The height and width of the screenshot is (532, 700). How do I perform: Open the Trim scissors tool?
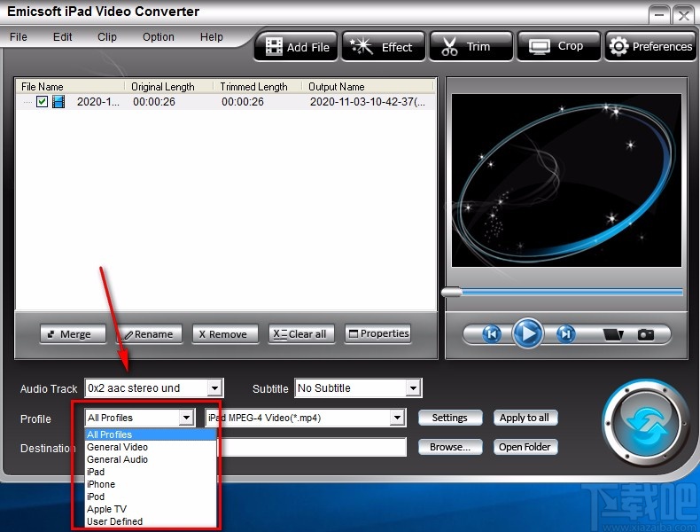471,46
